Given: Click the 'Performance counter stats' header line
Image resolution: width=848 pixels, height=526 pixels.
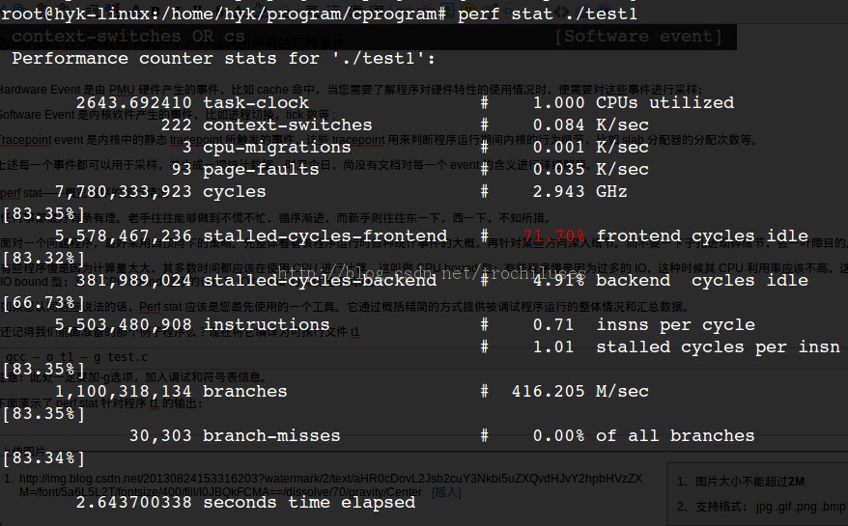Looking at the screenshot, I should pos(223,58).
